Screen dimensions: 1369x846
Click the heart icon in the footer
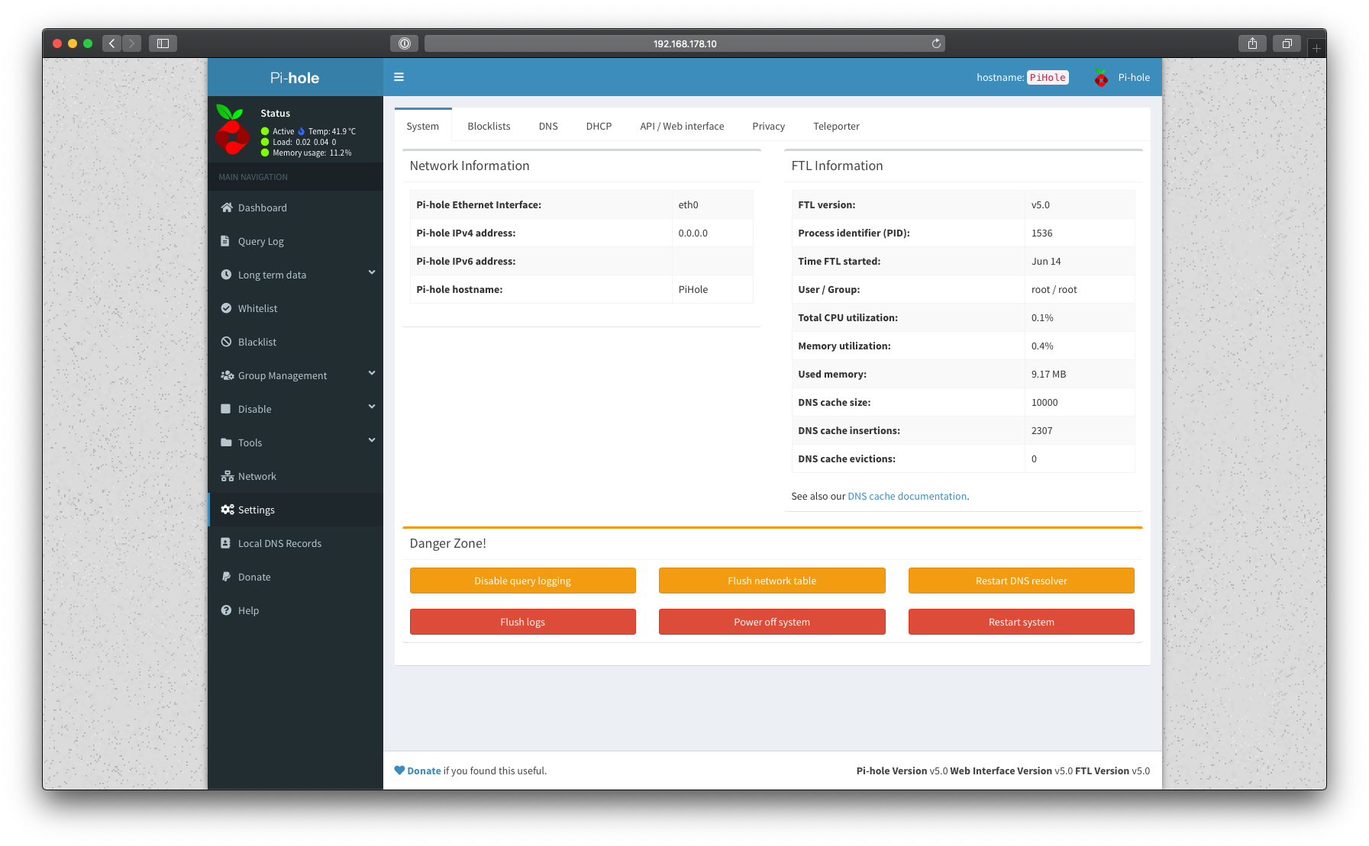pyautogui.click(x=399, y=770)
